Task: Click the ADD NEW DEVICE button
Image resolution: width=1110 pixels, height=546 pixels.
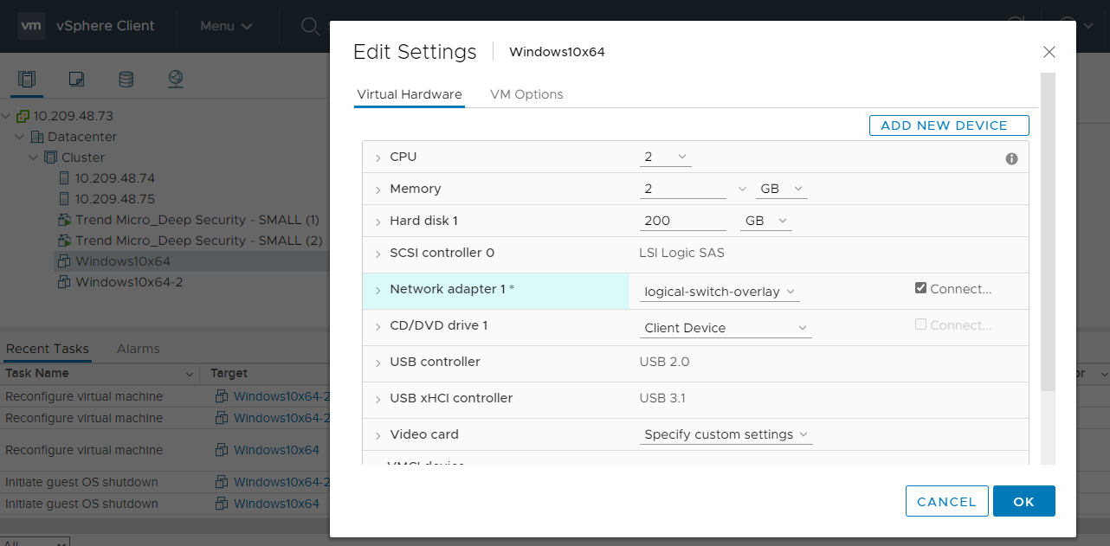Action: point(948,125)
